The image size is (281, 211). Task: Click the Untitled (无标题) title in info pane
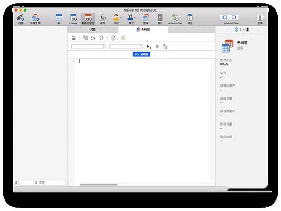243,43
